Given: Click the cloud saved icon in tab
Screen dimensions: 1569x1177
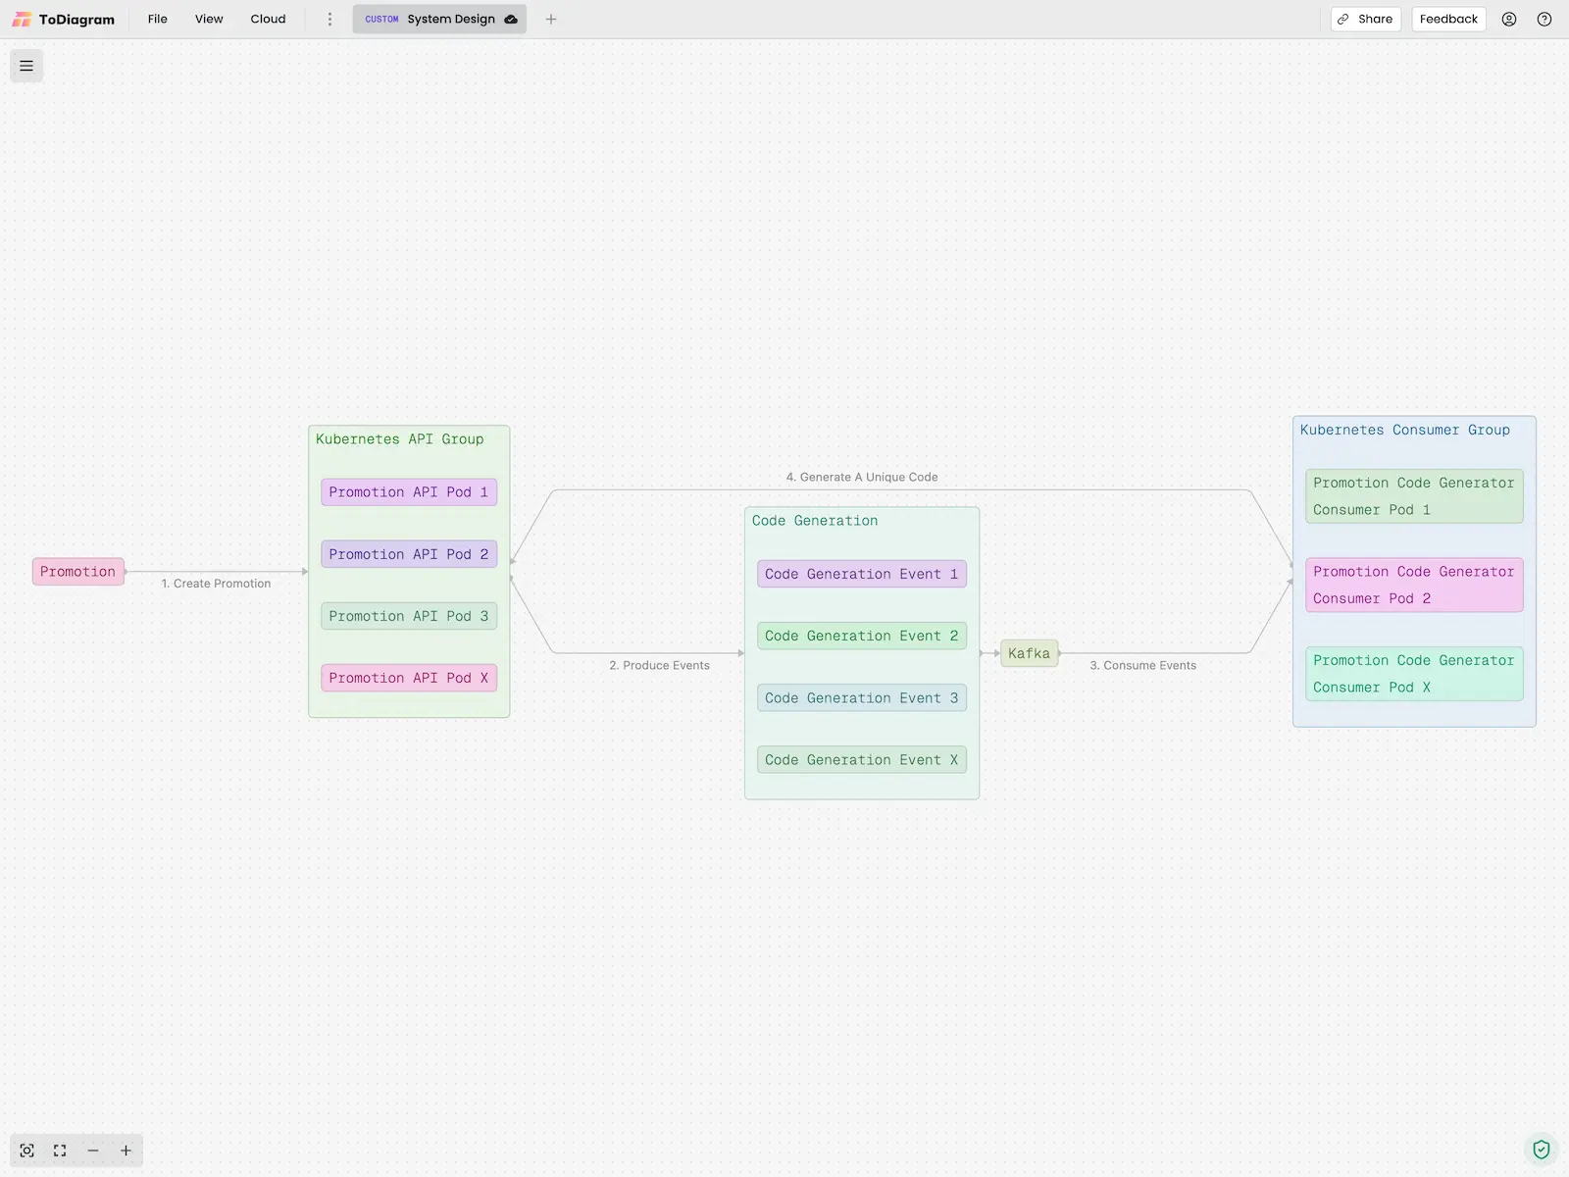Looking at the screenshot, I should [x=511, y=20].
